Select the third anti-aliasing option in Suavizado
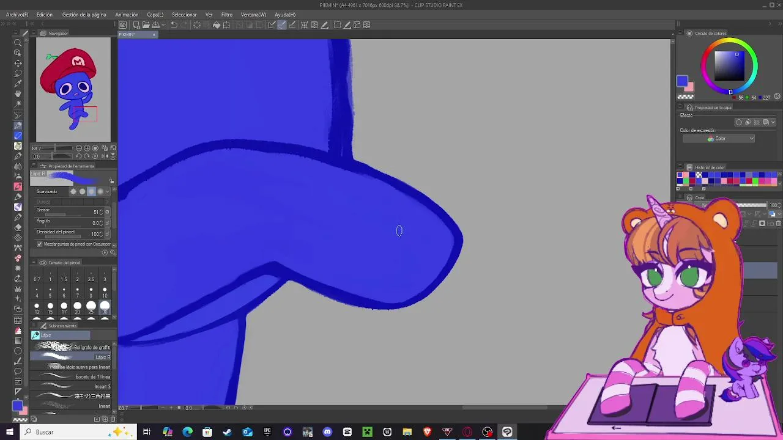This screenshot has height=440, width=783. 91,191
